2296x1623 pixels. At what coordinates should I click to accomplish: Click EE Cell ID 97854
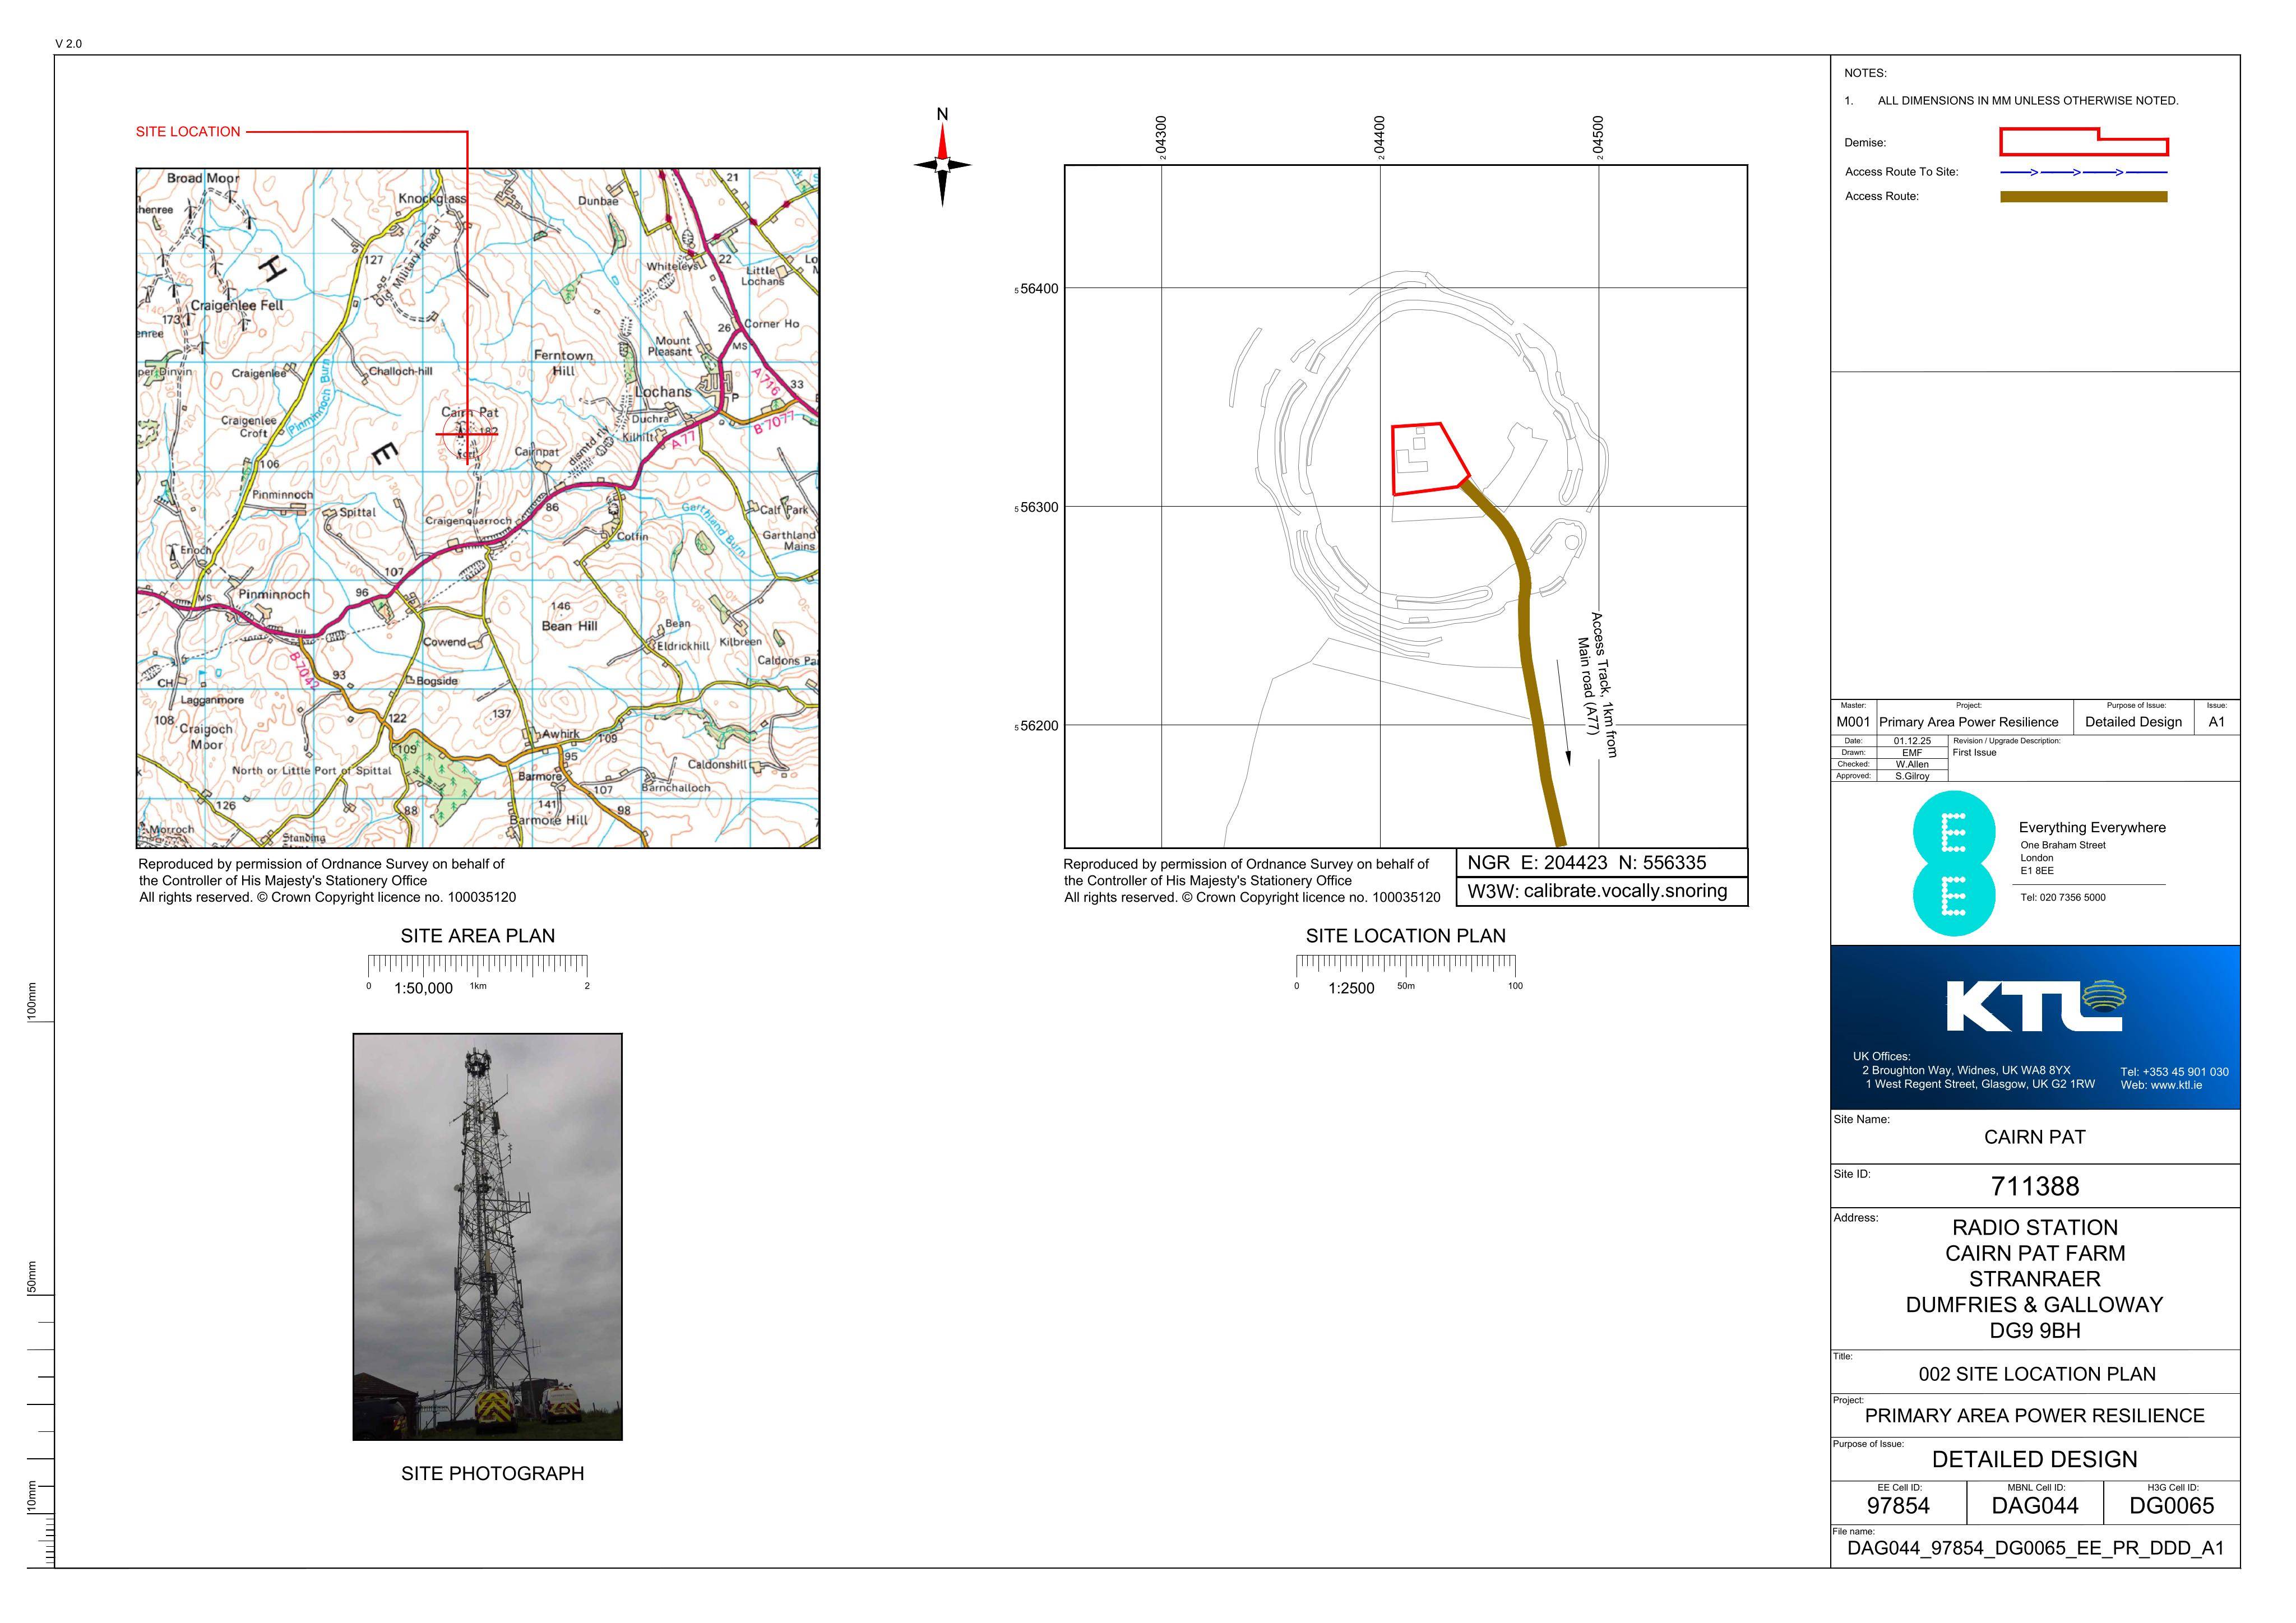pyautogui.click(x=1898, y=1506)
